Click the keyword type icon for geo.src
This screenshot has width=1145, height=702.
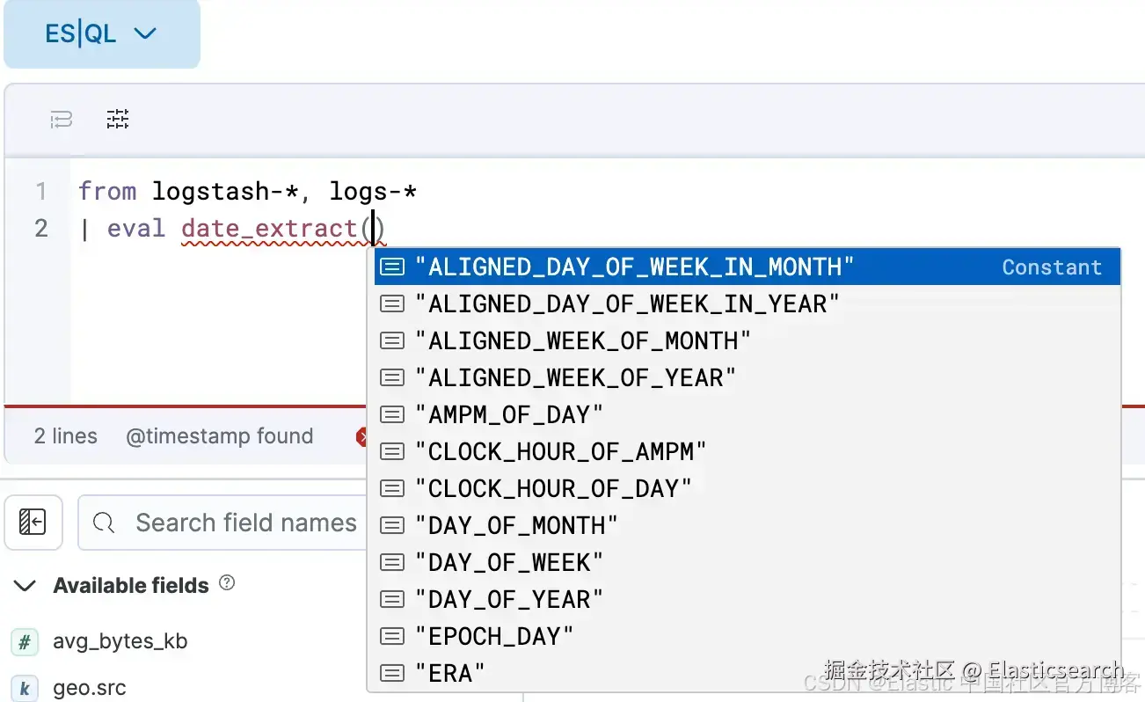pyautogui.click(x=25, y=687)
